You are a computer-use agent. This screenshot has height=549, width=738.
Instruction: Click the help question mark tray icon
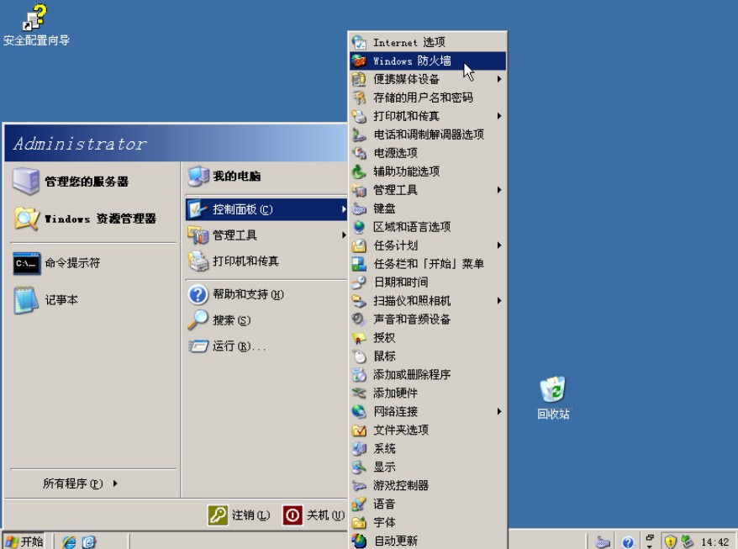pyautogui.click(x=628, y=542)
